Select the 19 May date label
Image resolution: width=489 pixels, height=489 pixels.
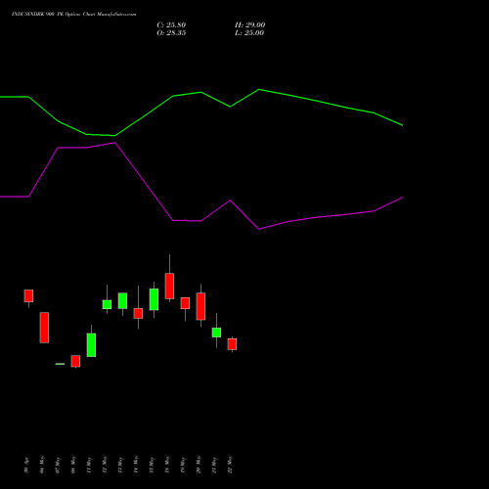coord(183,465)
